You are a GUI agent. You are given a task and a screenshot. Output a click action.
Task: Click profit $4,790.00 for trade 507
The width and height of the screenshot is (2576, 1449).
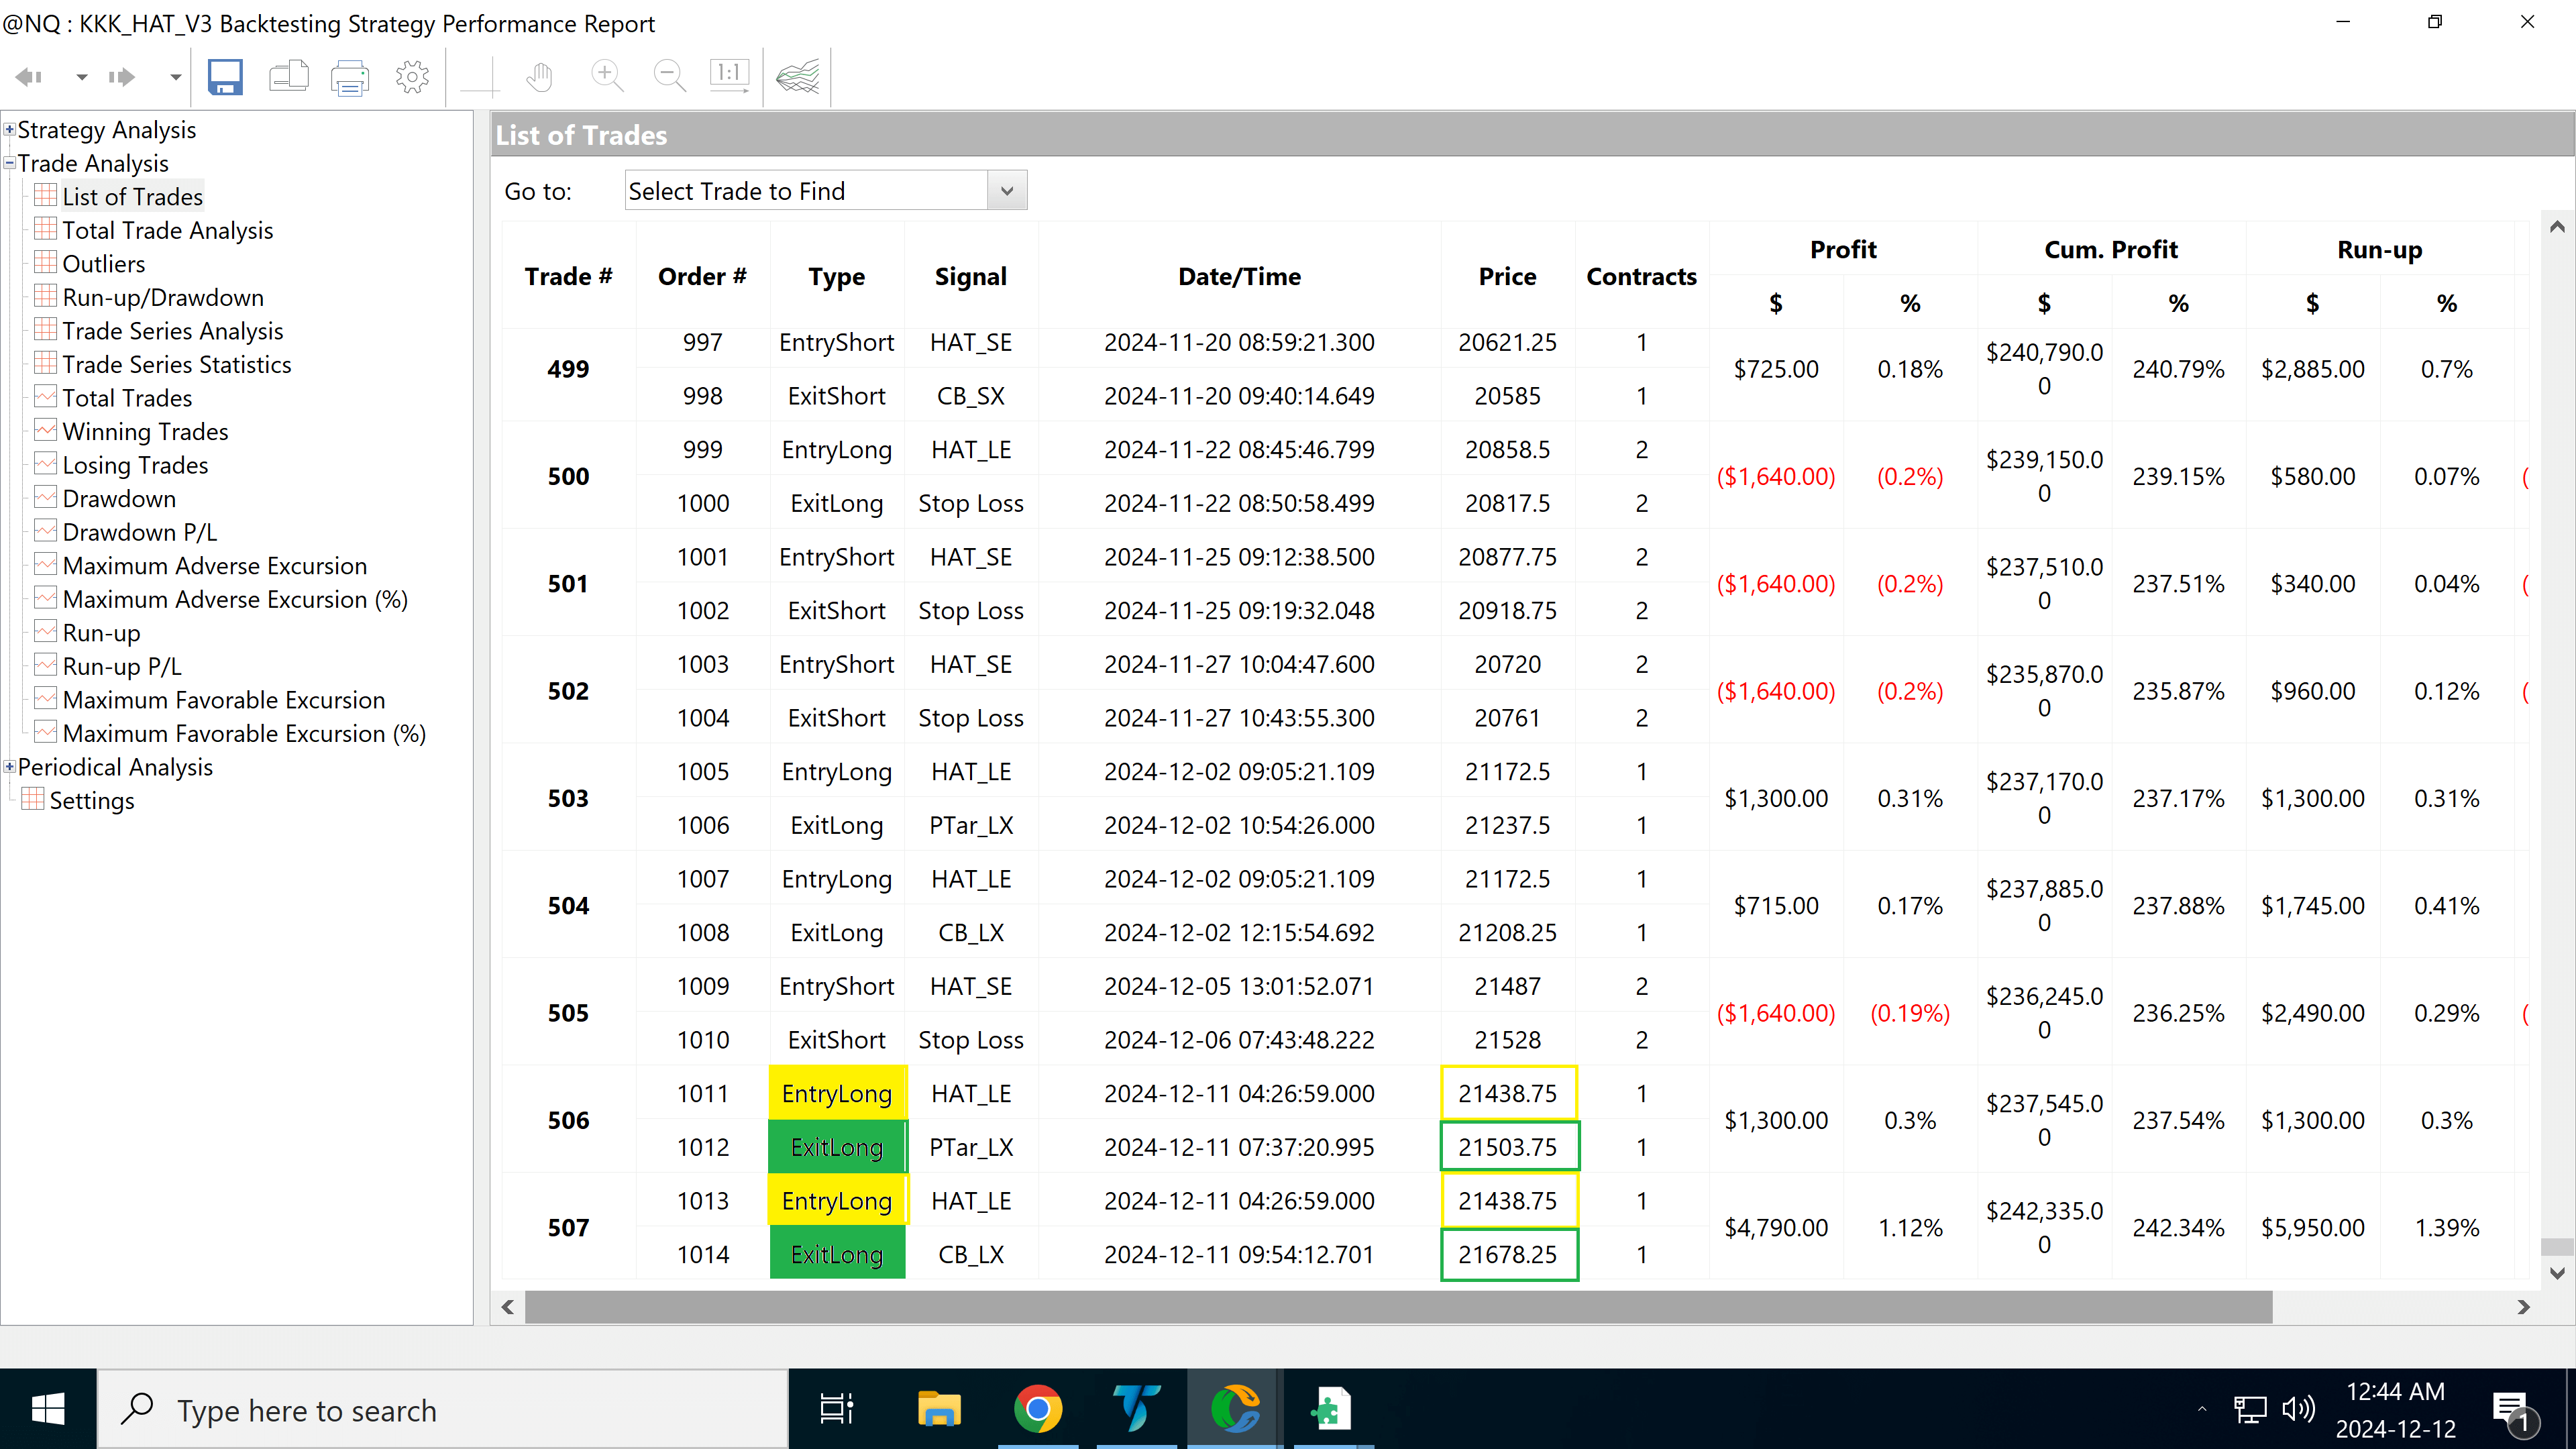click(1775, 1227)
